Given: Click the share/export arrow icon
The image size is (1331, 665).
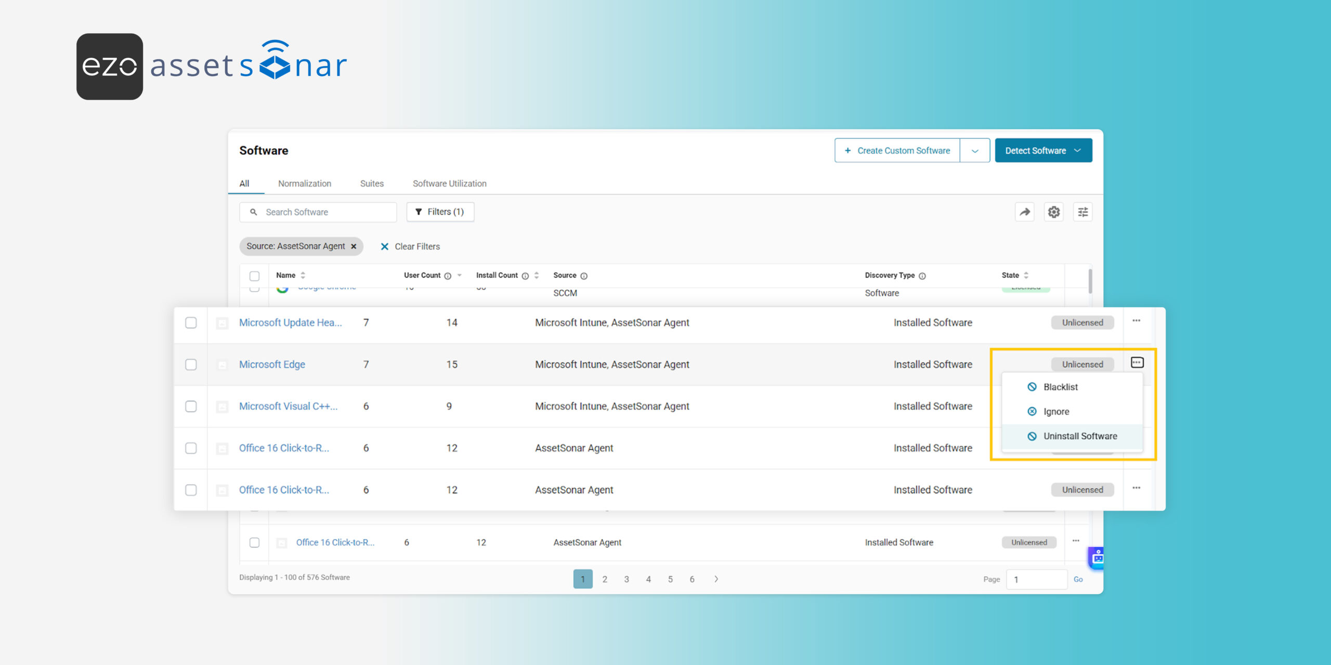Looking at the screenshot, I should (x=1024, y=212).
